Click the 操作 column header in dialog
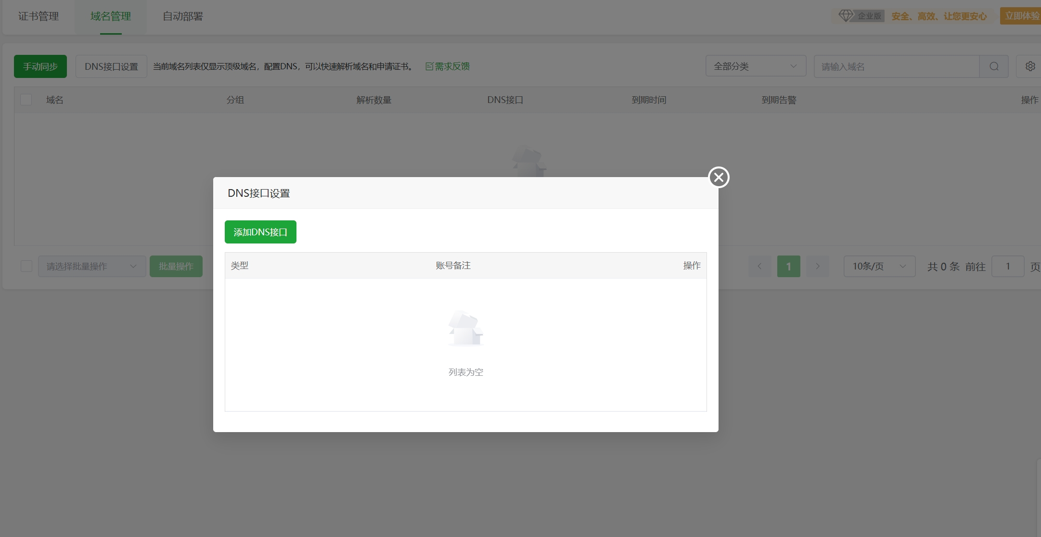The width and height of the screenshot is (1041, 537). tap(692, 265)
